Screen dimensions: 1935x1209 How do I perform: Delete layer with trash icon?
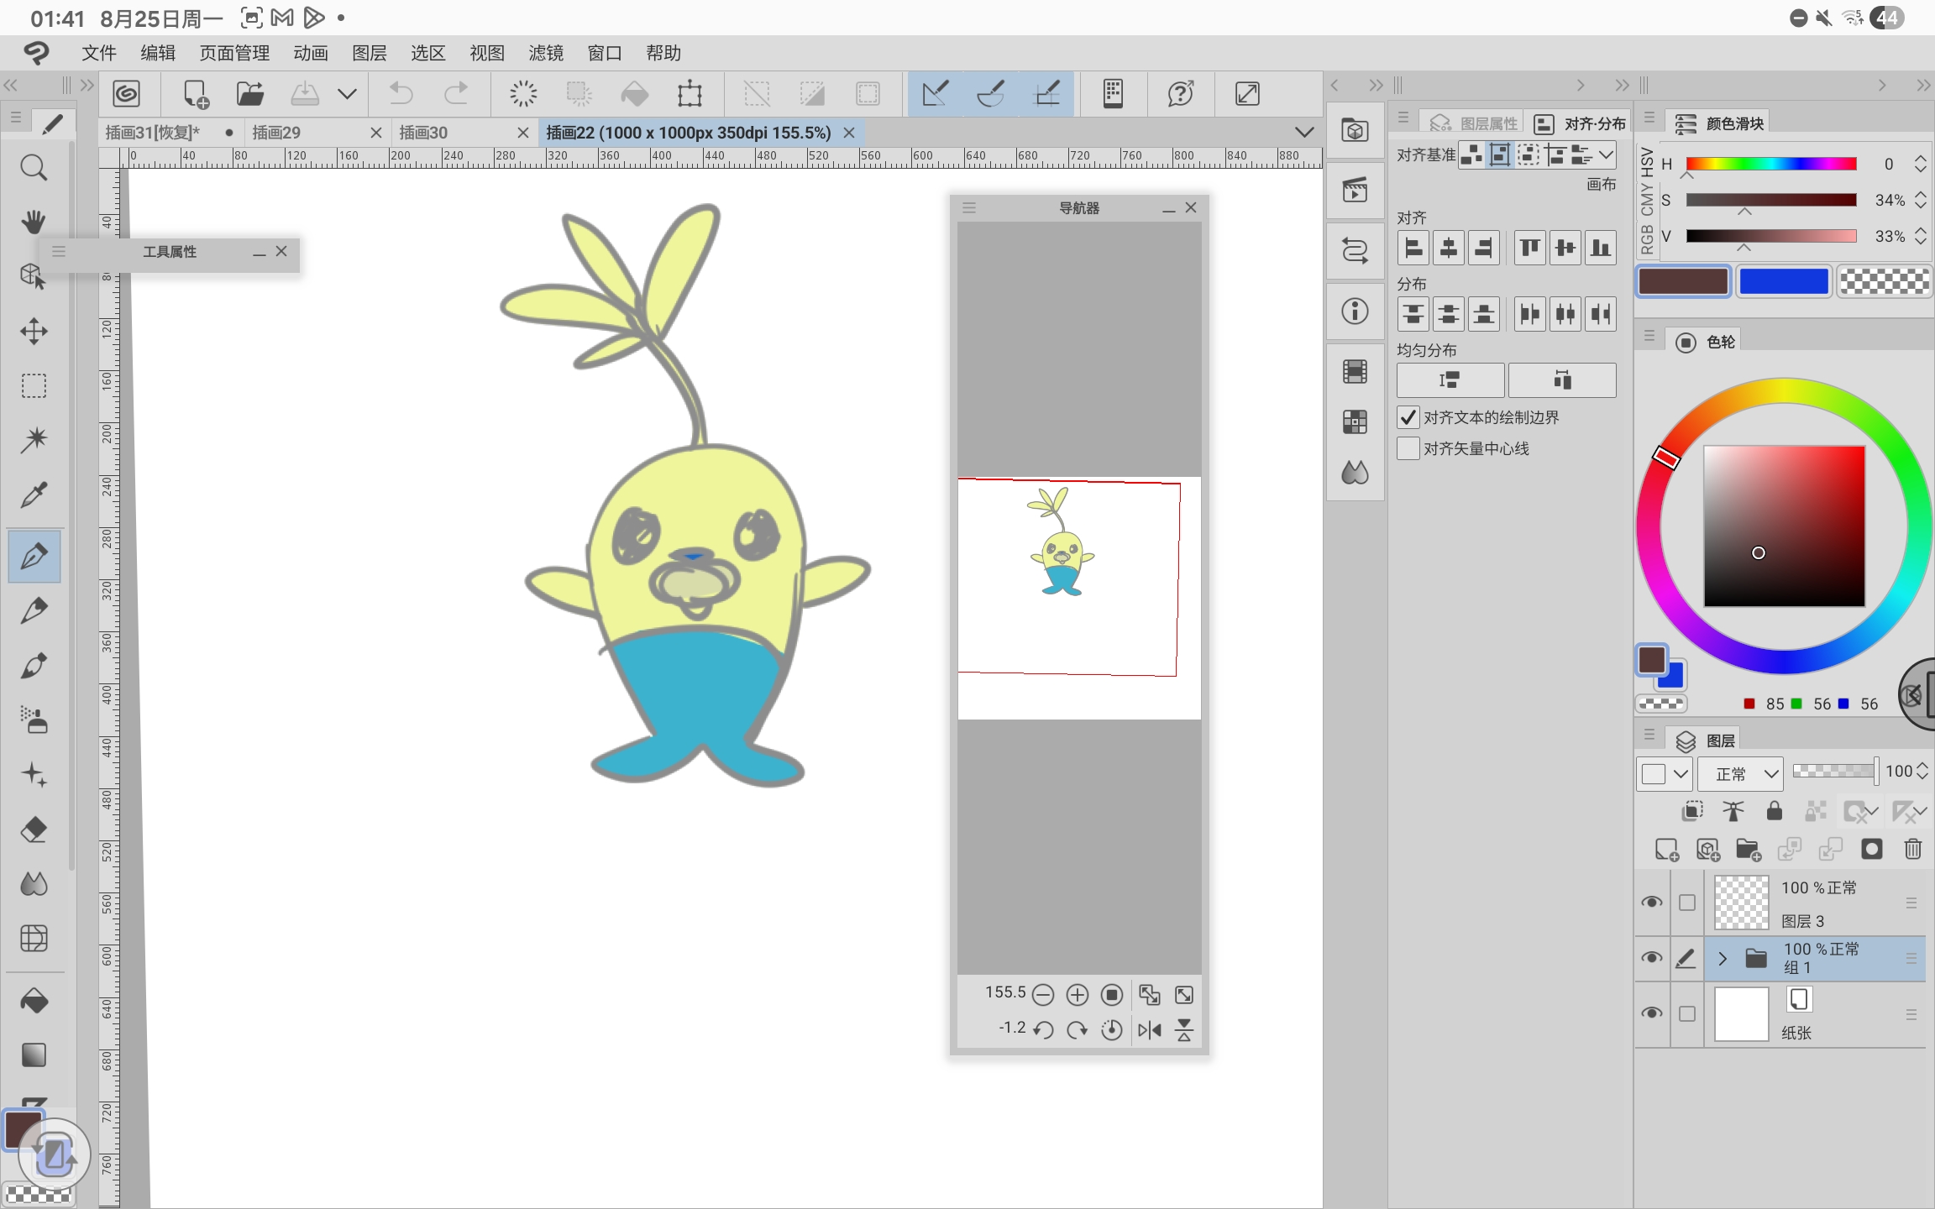[1912, 850]
